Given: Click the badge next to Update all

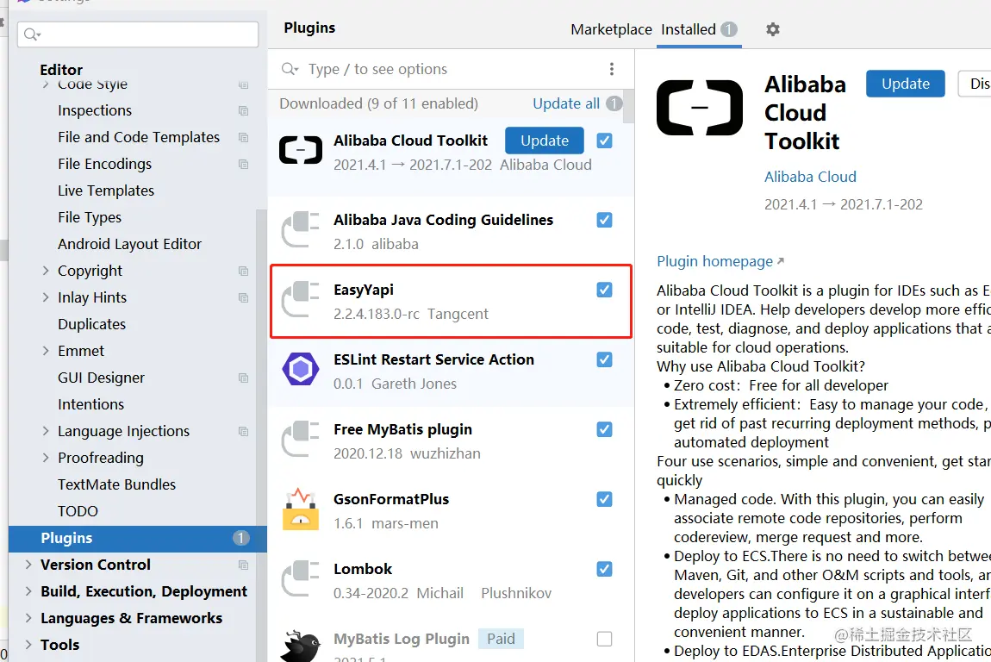Looking at the screenshot, I should [x=614, y=103].
